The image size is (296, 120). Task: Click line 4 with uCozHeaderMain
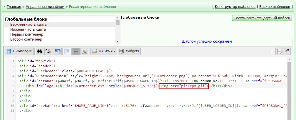point(152,76)
